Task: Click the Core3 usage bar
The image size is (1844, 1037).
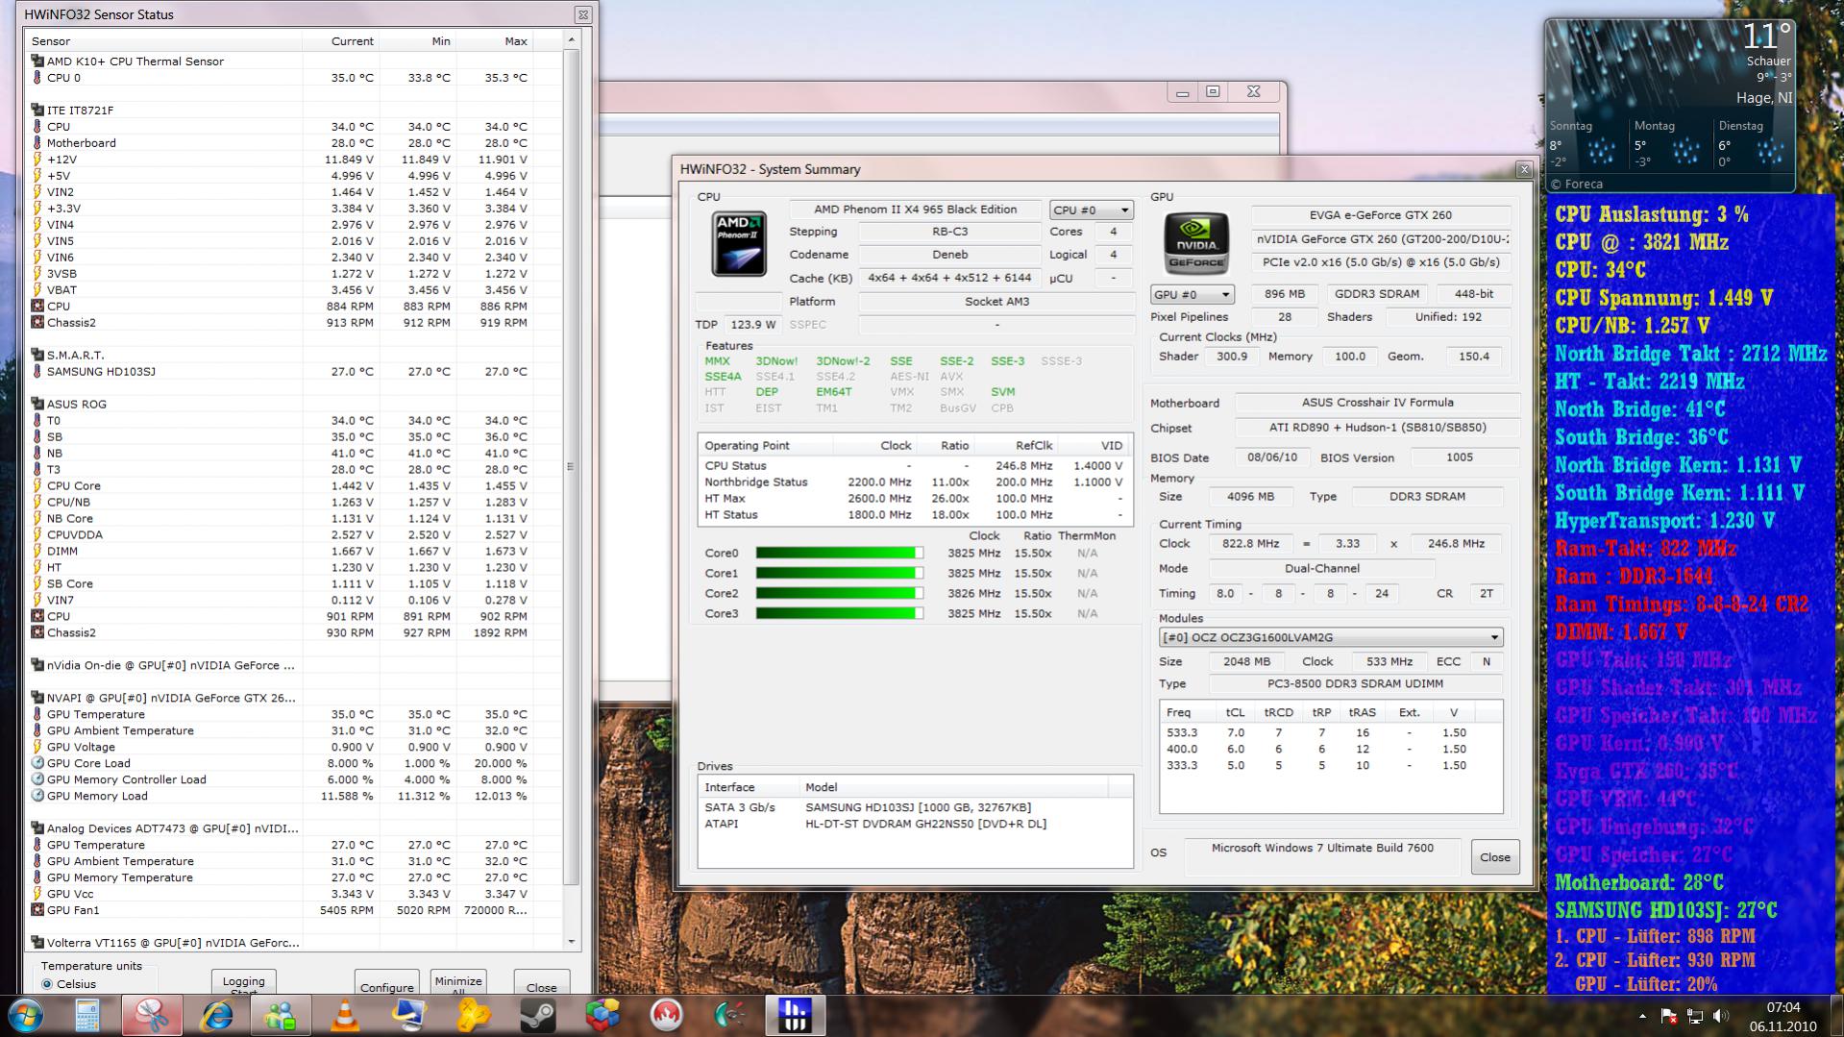Action: 839,613
